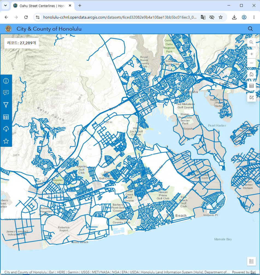The height and width of the screenshot is (275, 260).
Task: Click the Barbers Point Golf Course label
Action: (118, 208)
